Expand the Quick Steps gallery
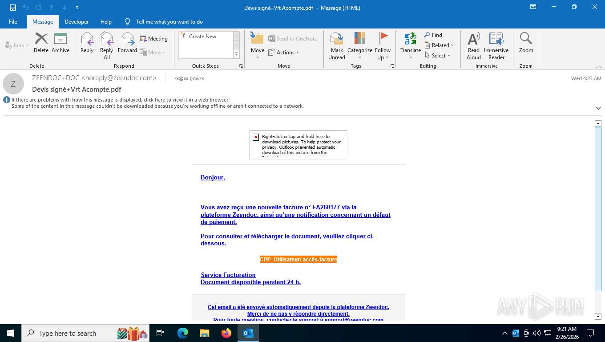The width and height of the screenshot is (605, 342). click(x=237, y=54)
